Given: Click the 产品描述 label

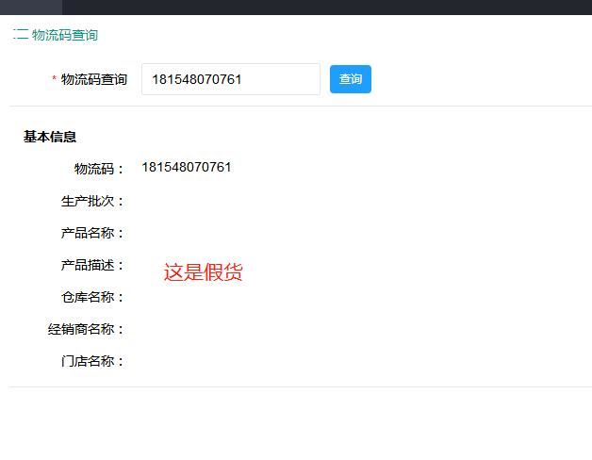Looking at the screenshot, I should 92,265.
